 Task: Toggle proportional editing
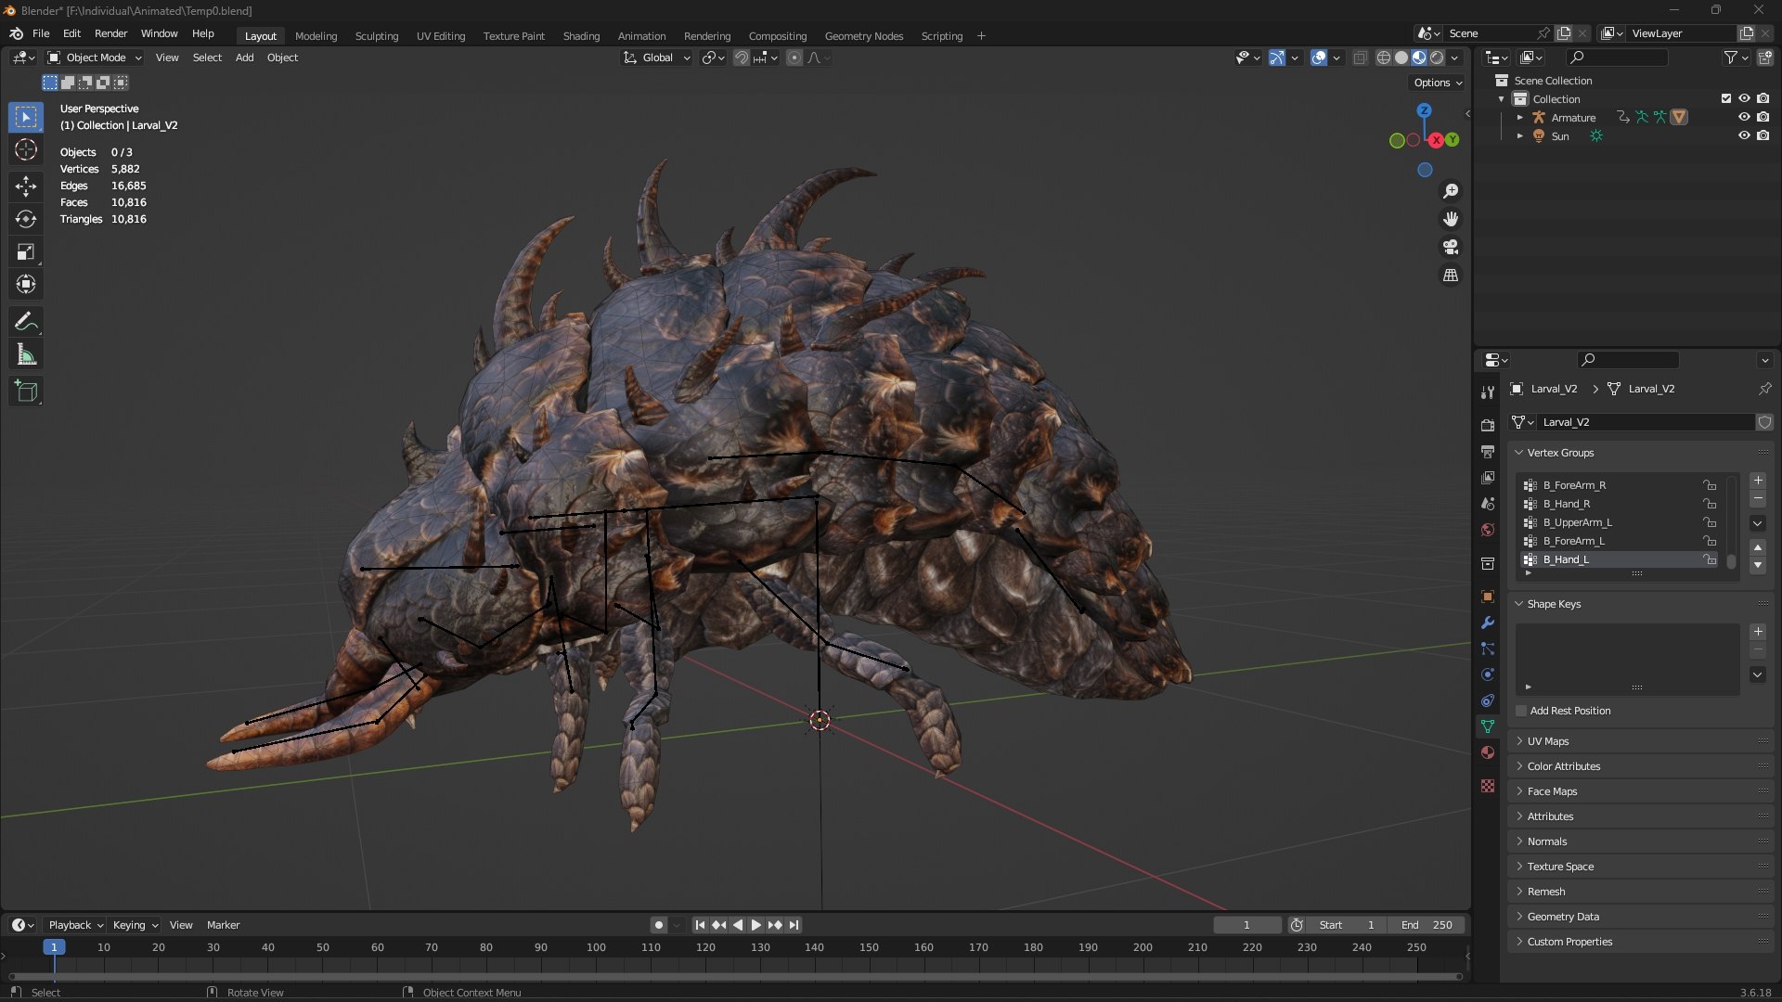point(794,58)
